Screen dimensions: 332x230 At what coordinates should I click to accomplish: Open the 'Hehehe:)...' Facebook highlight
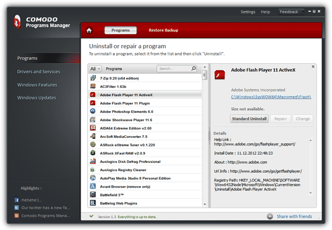[x=32, y=200]
